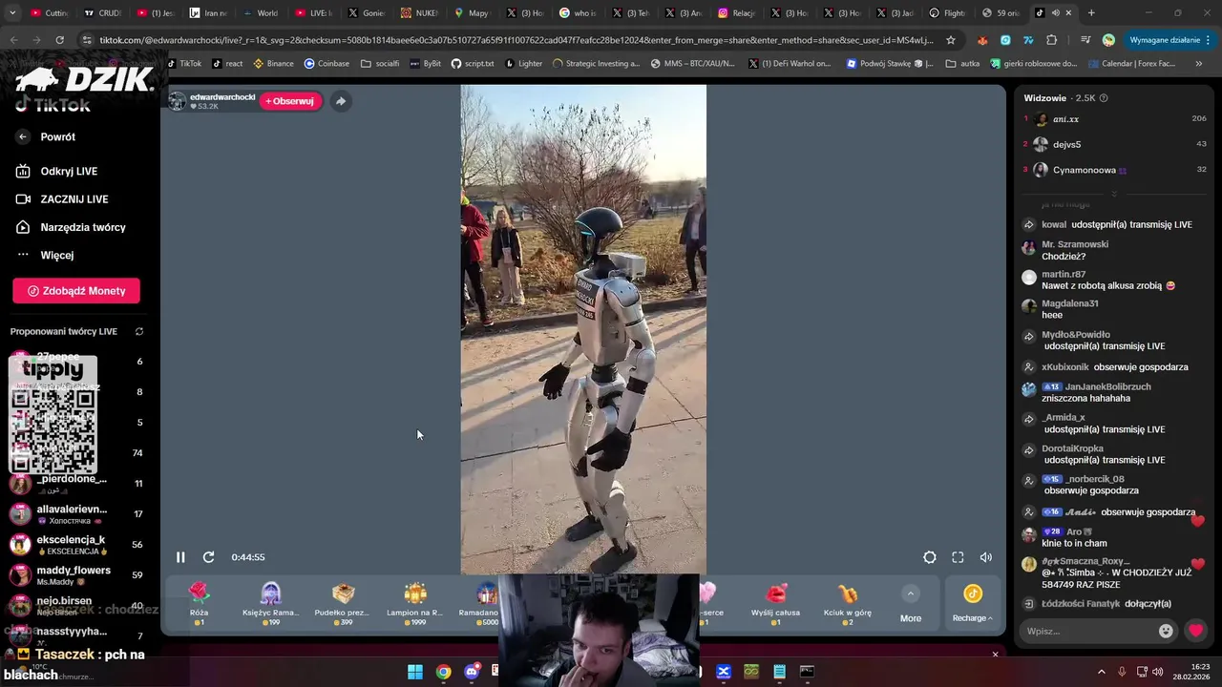The width and height of the screenshot is (1222, 687).
Task: Open terminal app on taskbar
Action: click(x=807, y=672)
